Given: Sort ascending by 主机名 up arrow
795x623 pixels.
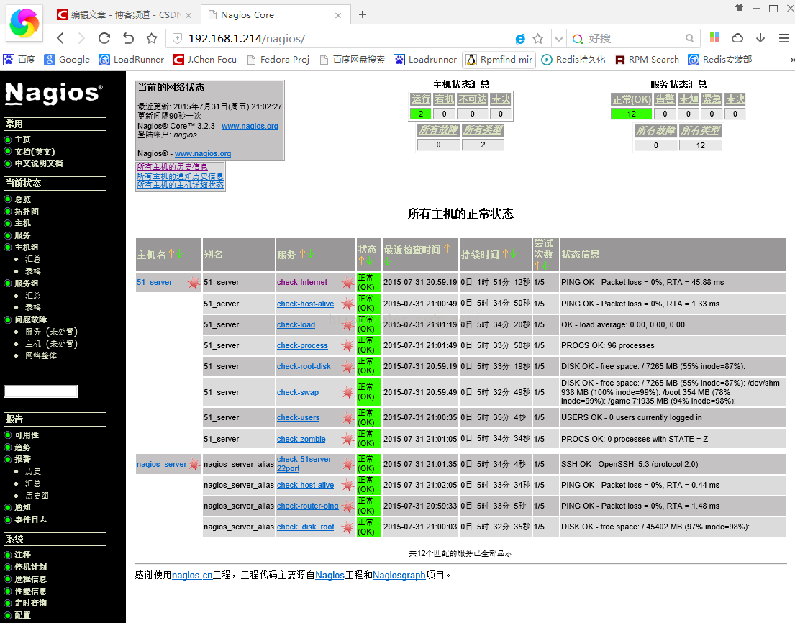Looking at the screenshot, I should click(171, 253).
